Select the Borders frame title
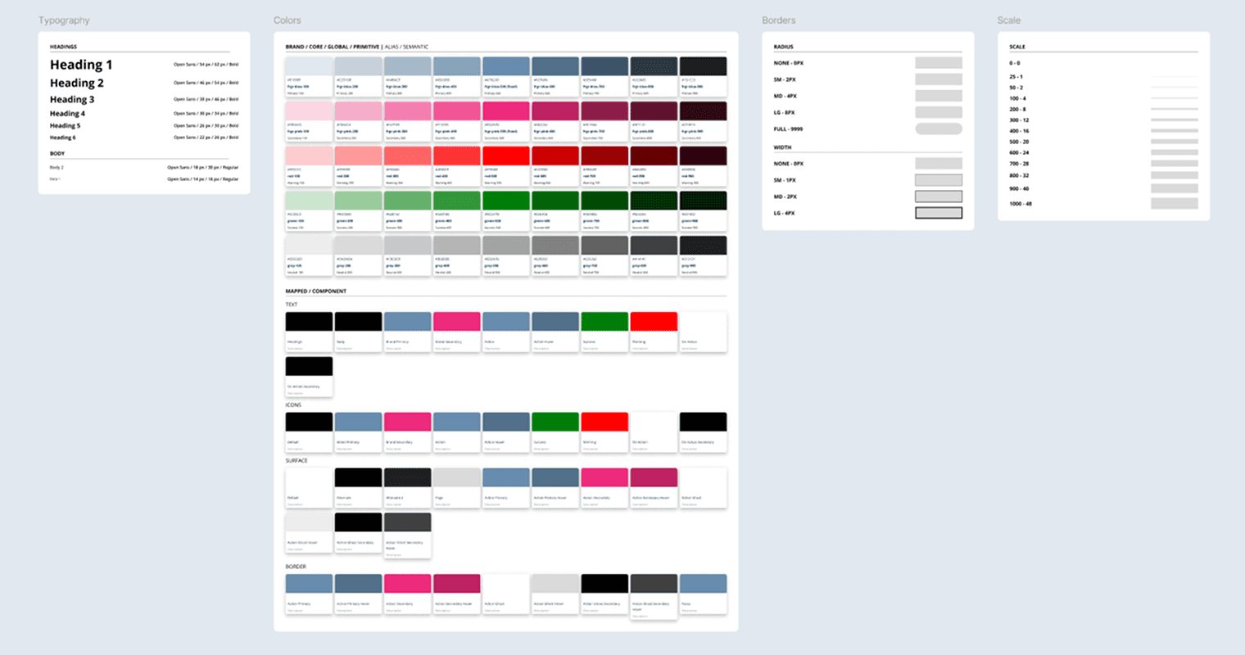Viewport: 1245px width, 655px height. click(x=779, y=20)
